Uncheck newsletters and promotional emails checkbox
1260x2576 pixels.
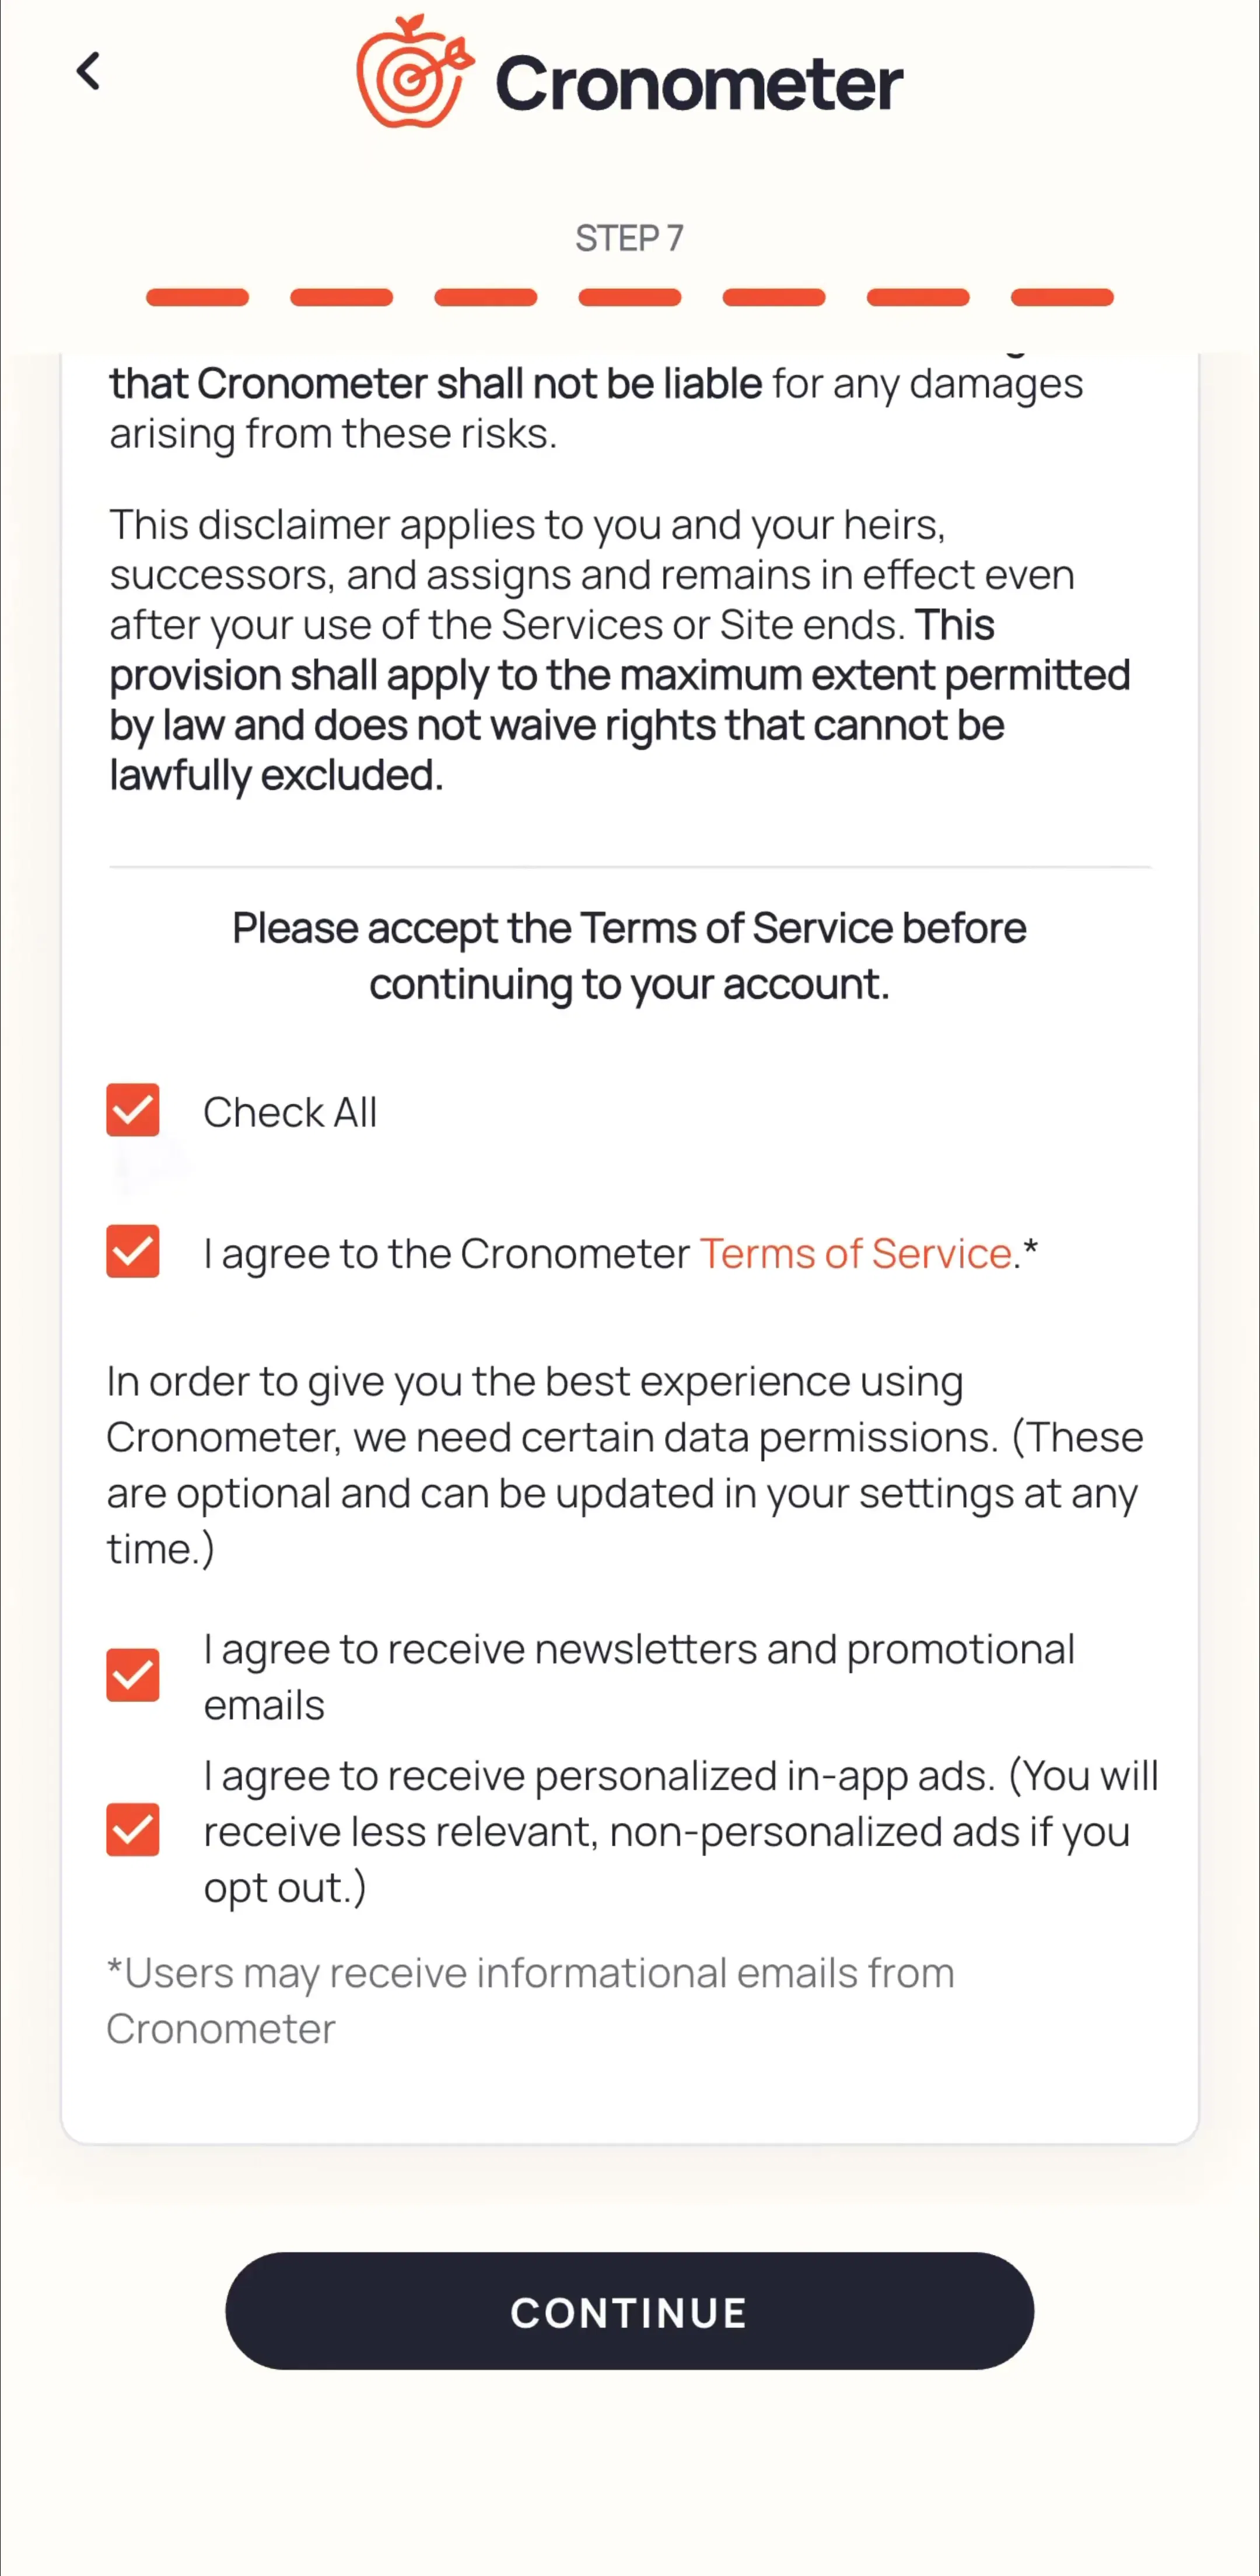tap(133, 1675)
